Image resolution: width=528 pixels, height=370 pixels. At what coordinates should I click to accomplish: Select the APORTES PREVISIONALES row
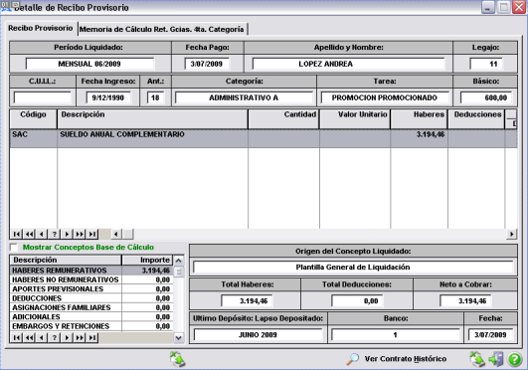click(91, 288)
